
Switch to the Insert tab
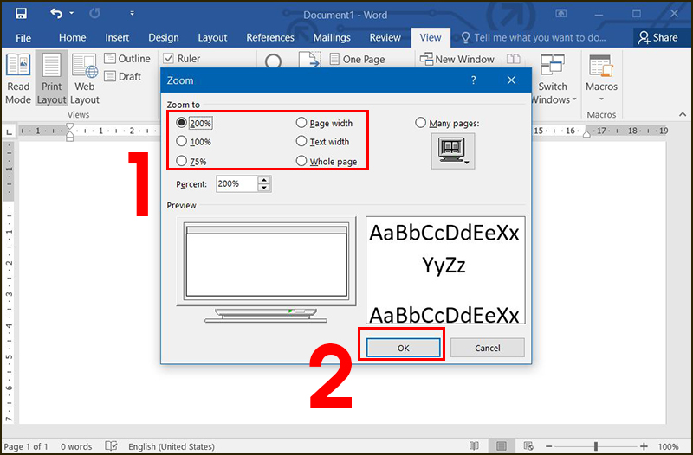pos(117,37)
